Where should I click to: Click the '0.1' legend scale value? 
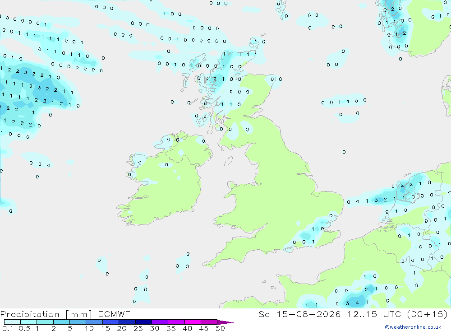8,328
